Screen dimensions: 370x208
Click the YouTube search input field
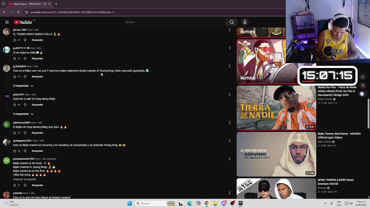174,22
